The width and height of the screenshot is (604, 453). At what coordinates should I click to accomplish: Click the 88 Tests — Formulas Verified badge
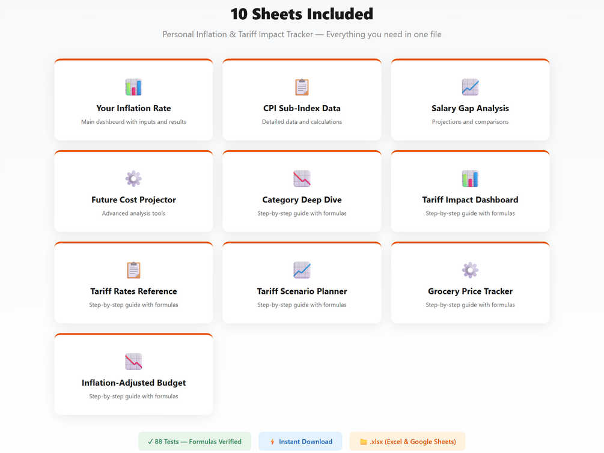(194, 442)
